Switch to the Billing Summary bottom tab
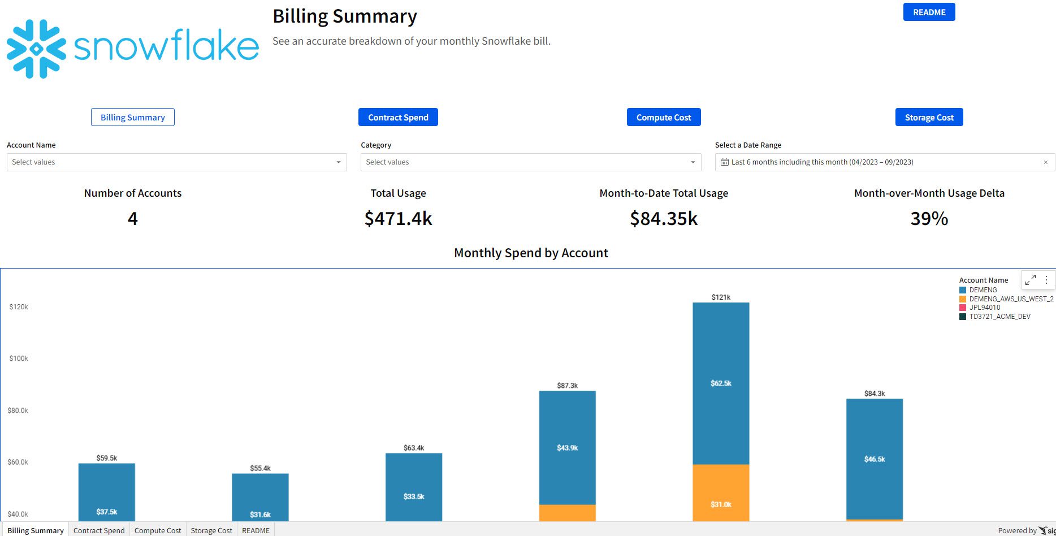 [35, 530]
